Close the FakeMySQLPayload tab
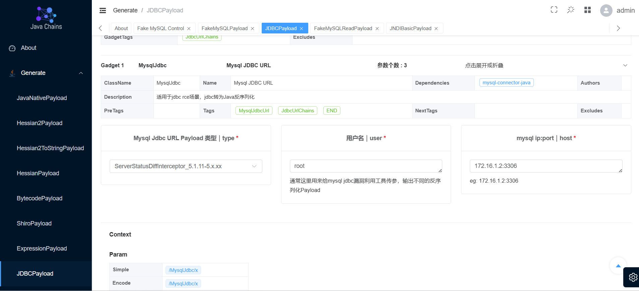 point(253,28)
